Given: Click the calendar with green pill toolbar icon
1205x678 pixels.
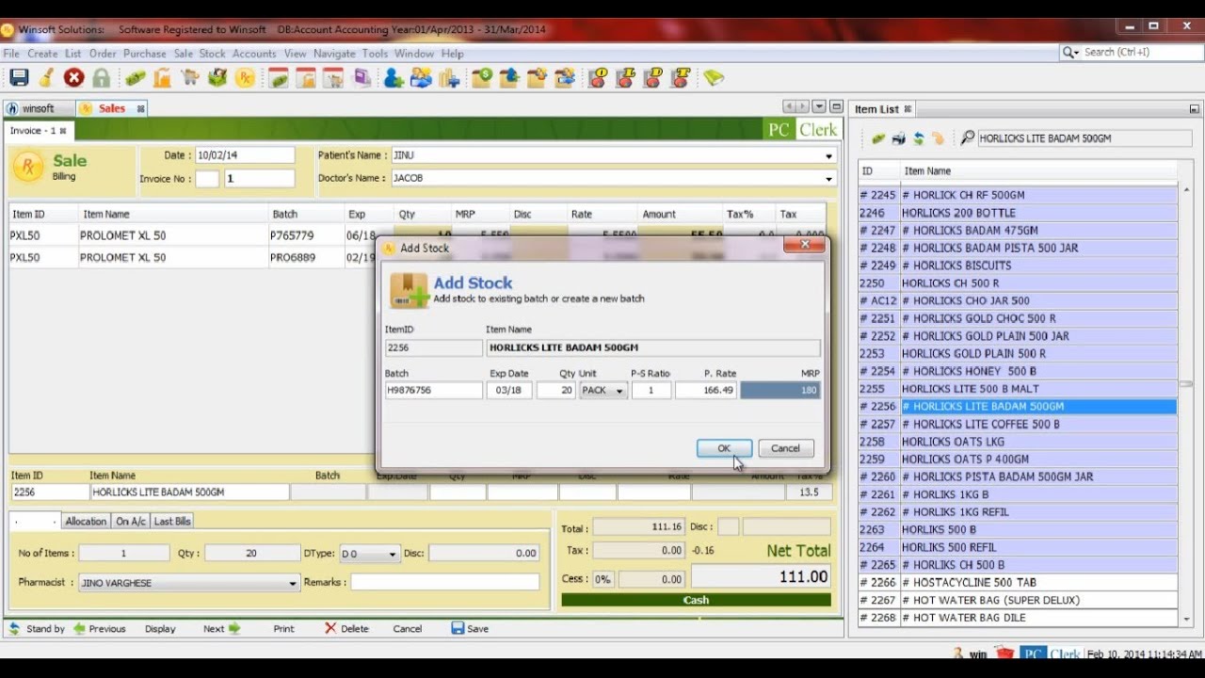Looking at the screenshot, I should coord(279,78).
